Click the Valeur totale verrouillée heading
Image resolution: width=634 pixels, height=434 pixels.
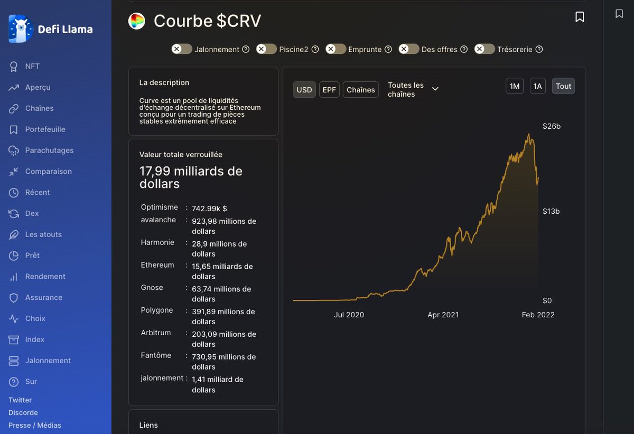point(181,155)
